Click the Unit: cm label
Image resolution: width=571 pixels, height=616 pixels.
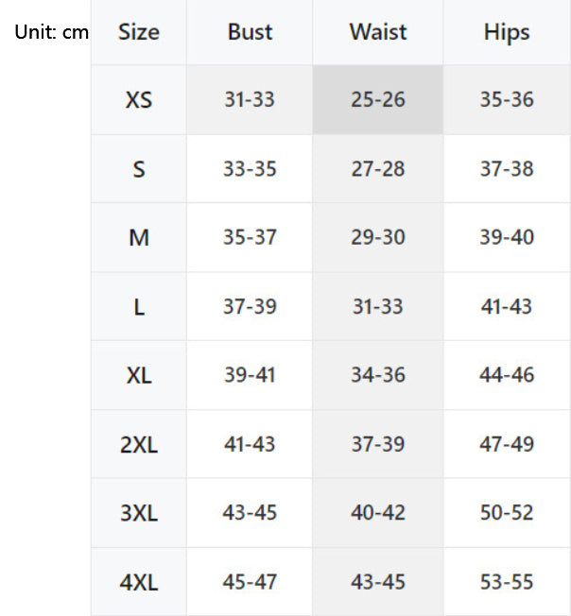coord(51,32)
